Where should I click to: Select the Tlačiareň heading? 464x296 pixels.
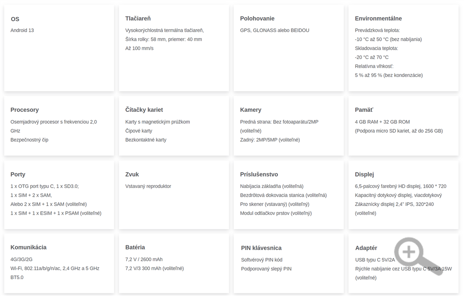(138, 19)
